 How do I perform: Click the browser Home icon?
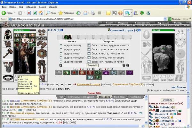coord(41,13)
